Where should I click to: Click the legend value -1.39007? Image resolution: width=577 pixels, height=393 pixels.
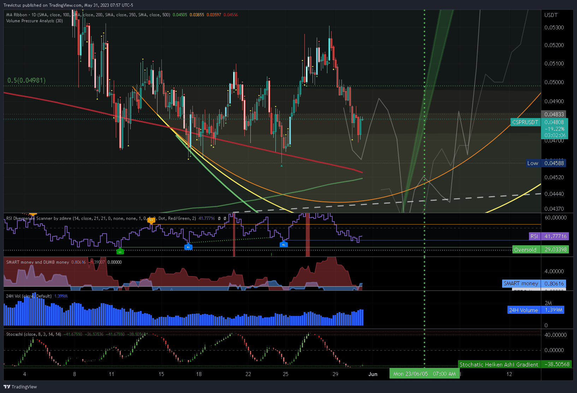97,262
